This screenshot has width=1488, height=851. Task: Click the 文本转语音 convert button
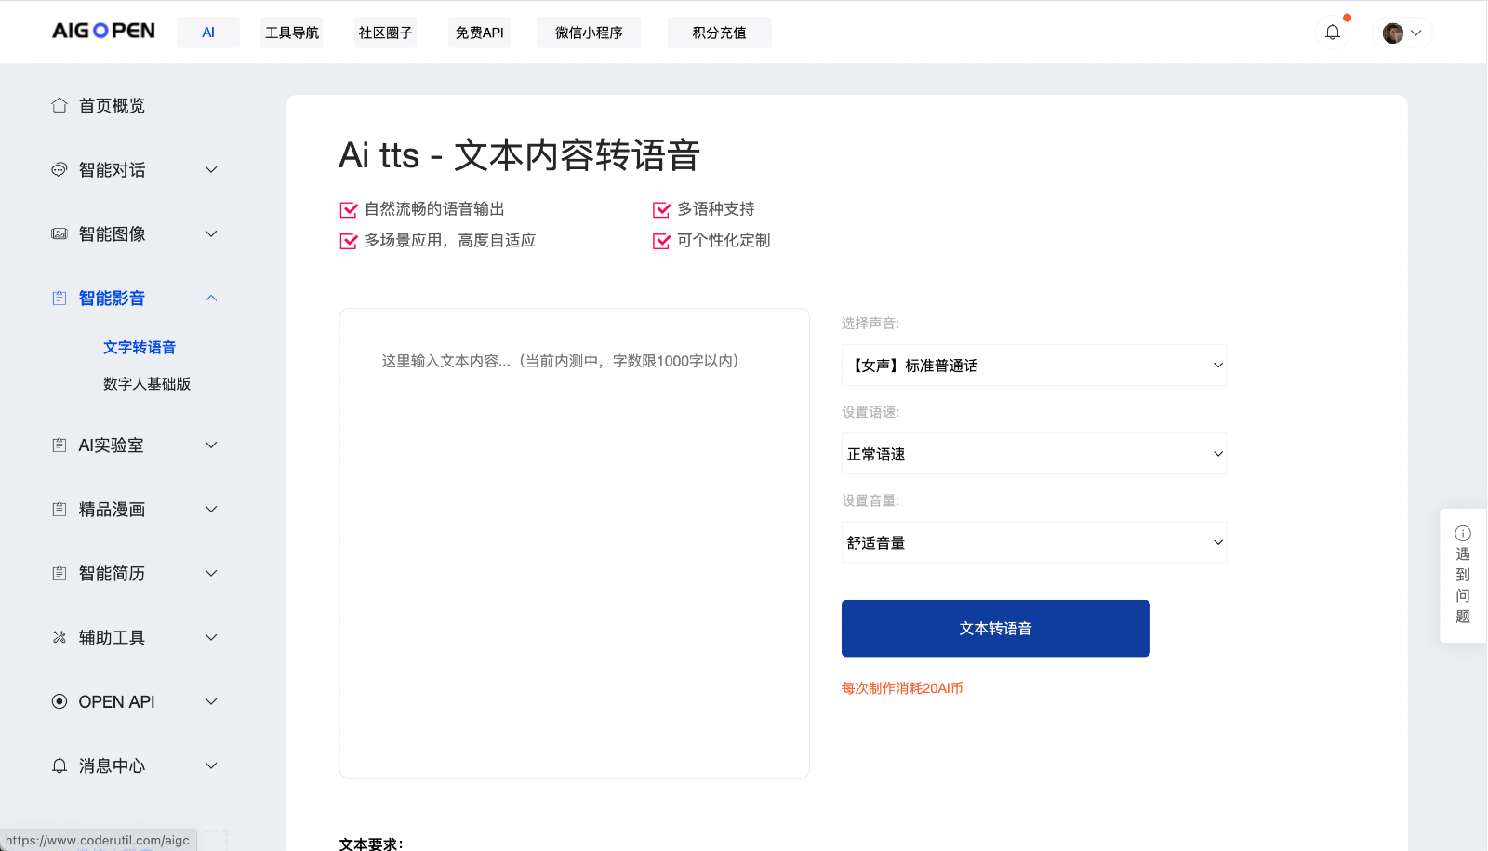995,628
